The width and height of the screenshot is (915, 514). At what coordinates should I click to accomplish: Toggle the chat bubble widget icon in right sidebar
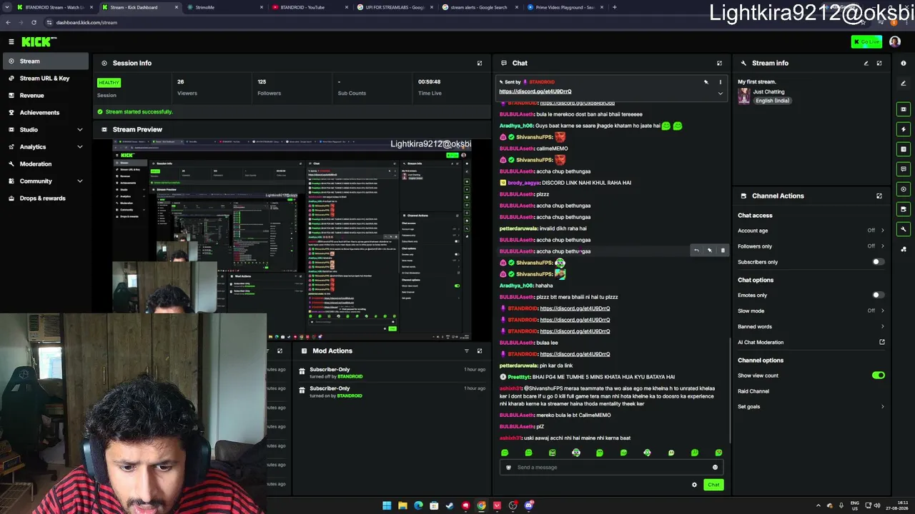(904, 169)
